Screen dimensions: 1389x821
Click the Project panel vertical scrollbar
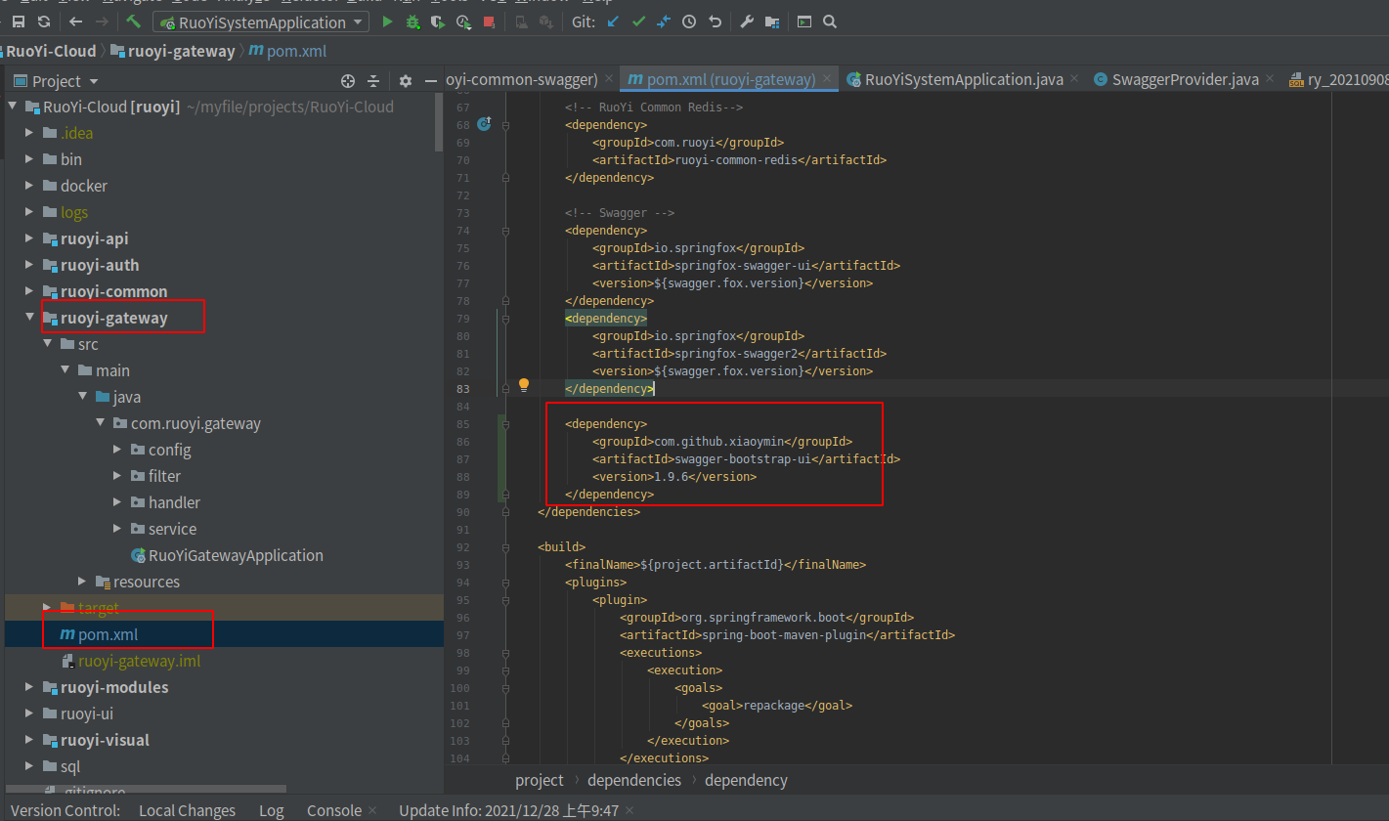point(439,124)
